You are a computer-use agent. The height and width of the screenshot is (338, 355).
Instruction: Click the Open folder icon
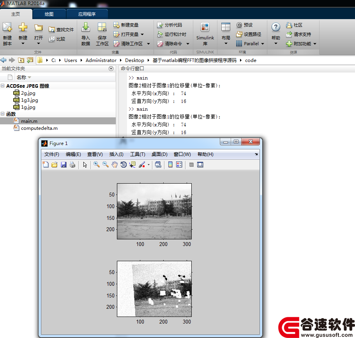tap(39, 28)
